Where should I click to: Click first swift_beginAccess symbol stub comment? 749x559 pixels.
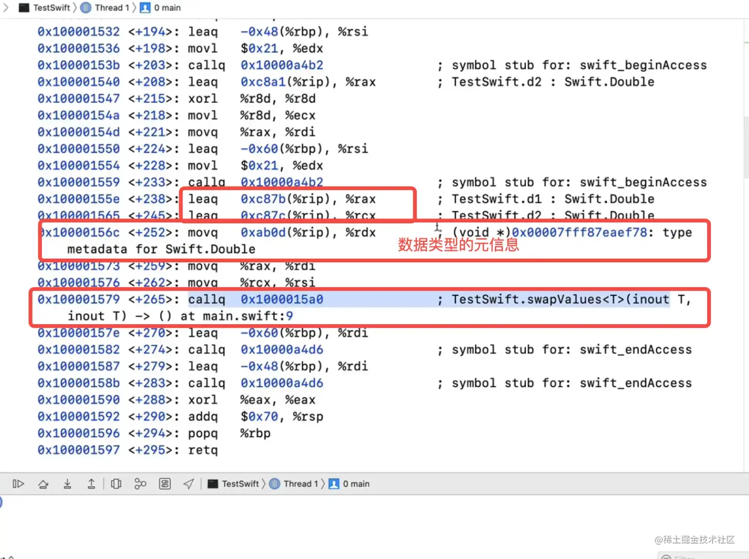click(x=579, y=65)
